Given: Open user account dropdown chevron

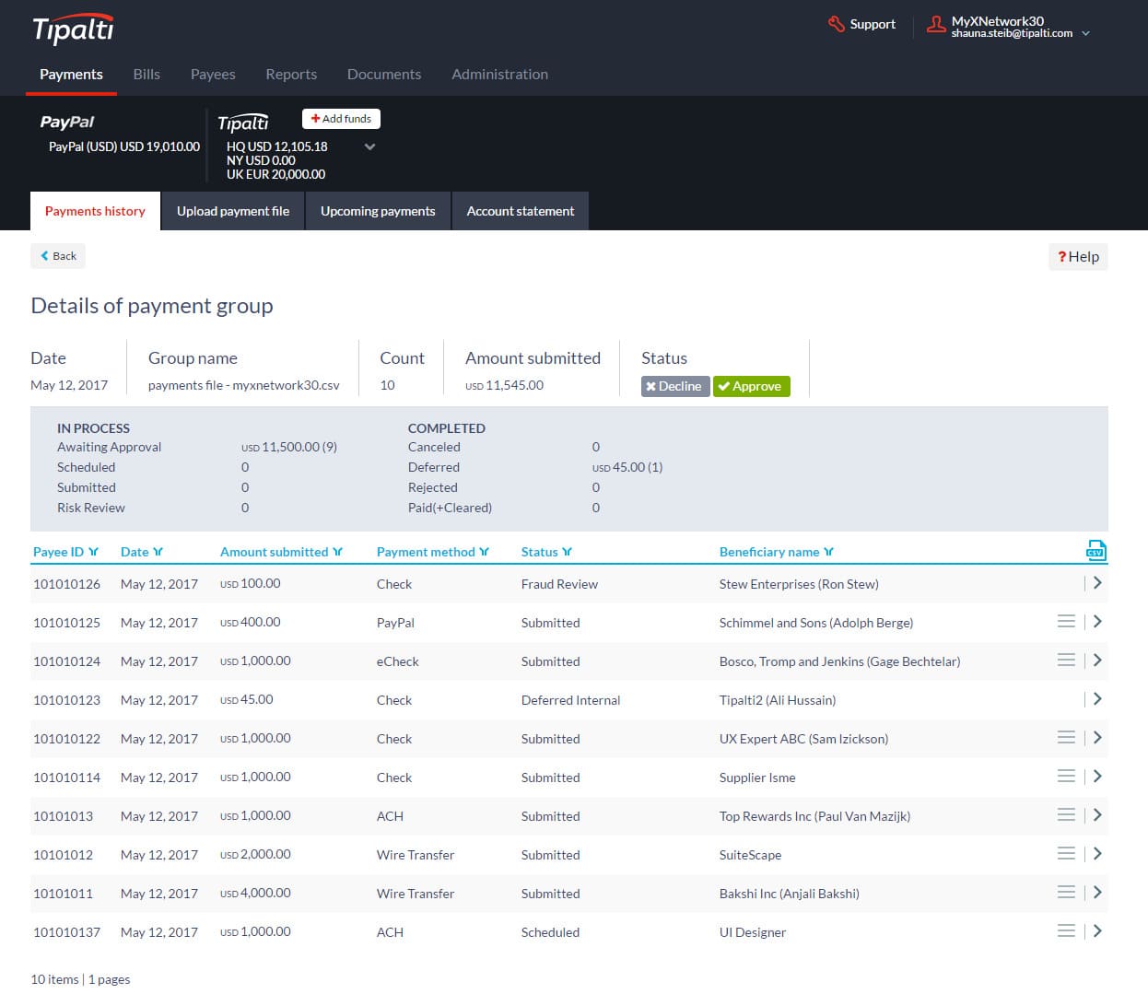Looking at the screenshot, I should tap(1086, 33).
